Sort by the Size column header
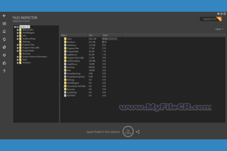Screen dimensions: 227x151 tap(94, 35)
